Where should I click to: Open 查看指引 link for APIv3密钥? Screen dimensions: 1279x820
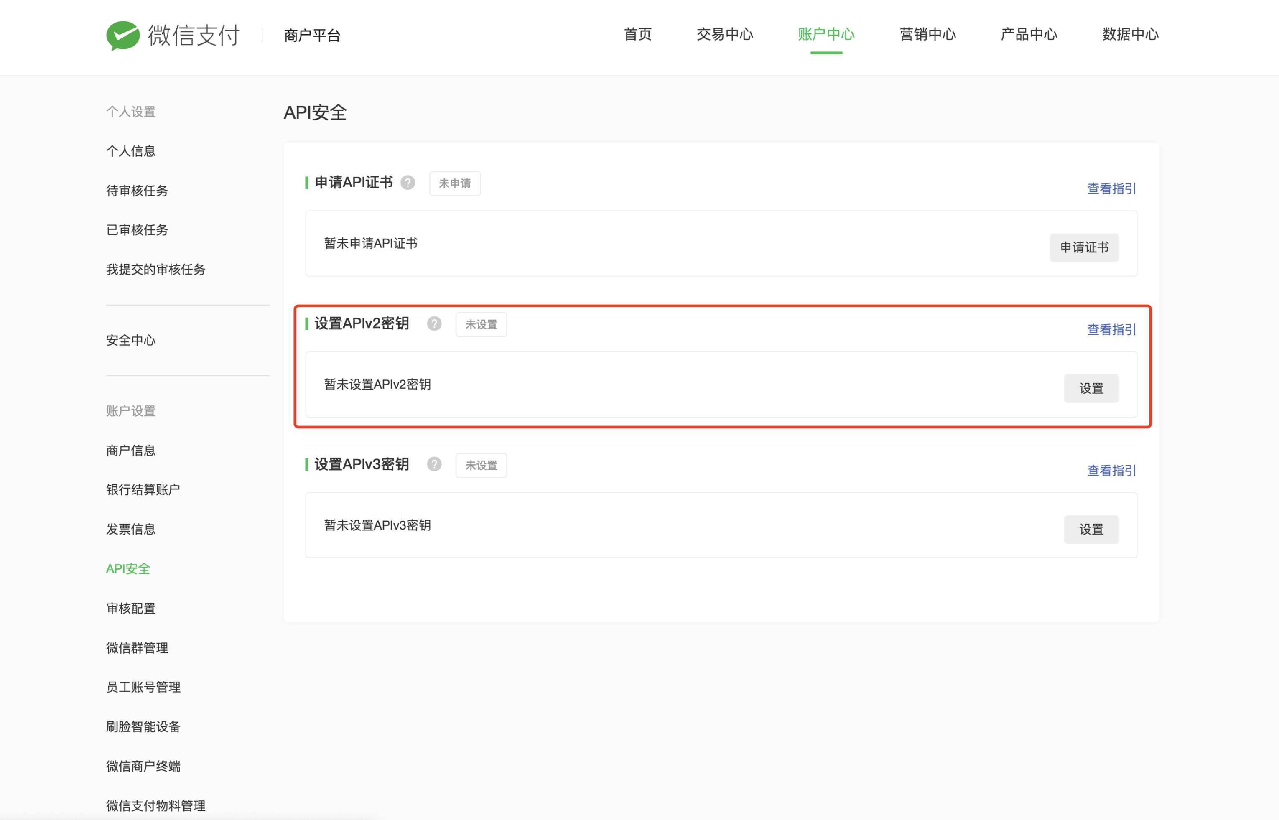(x=1112, y=471)
